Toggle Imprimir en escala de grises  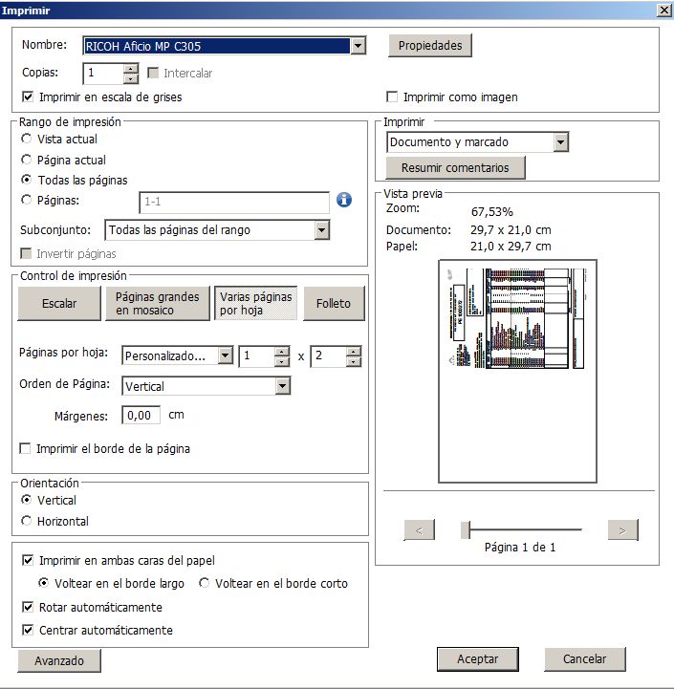(x=28, y=97)
